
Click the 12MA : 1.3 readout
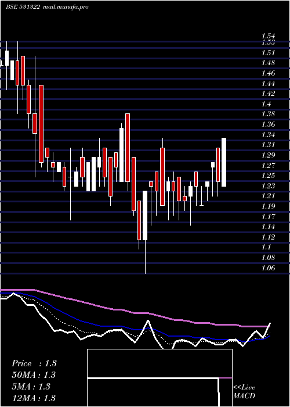pos(34,398)
